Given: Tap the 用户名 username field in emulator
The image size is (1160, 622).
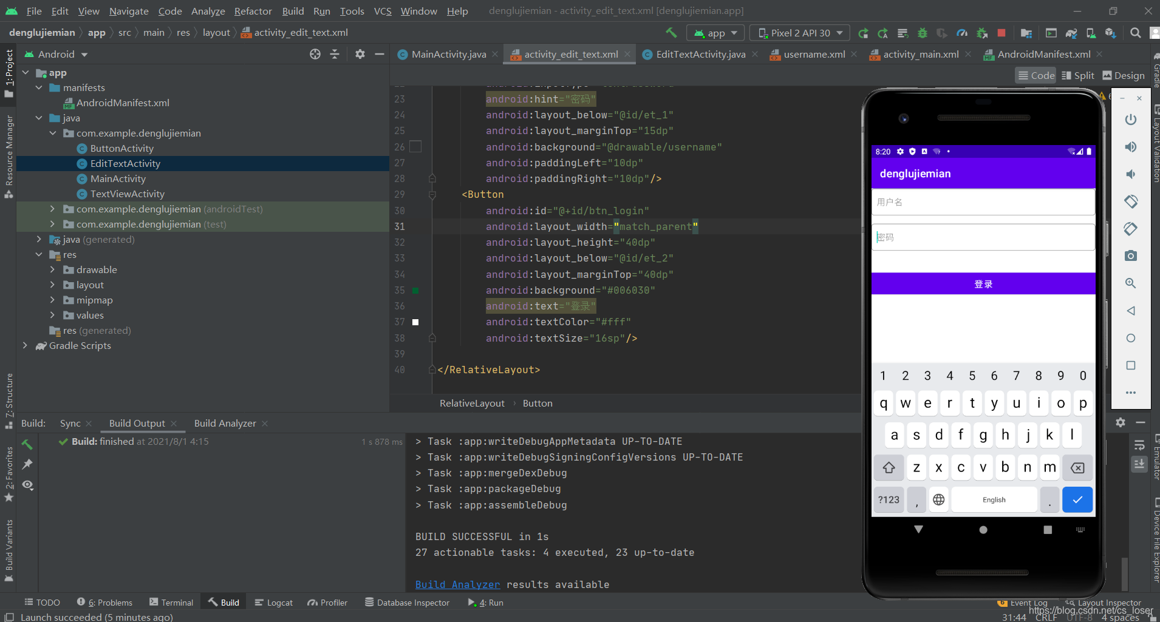Looking at the screenshot, I should click(x=983, y=202).
